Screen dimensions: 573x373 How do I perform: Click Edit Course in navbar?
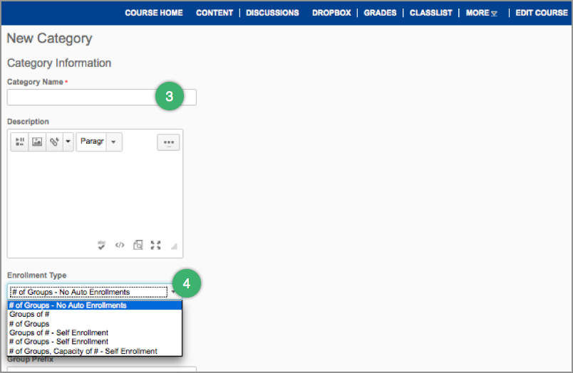(542, 13)
